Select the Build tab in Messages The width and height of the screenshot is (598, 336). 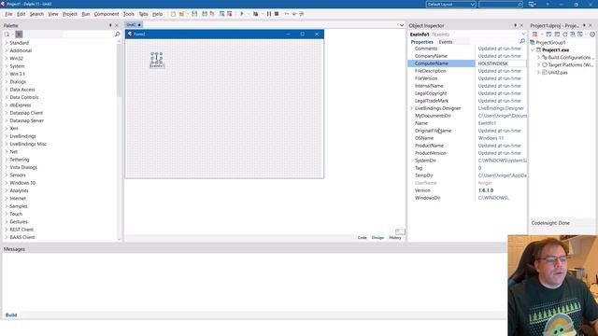(x=11, y=315)
